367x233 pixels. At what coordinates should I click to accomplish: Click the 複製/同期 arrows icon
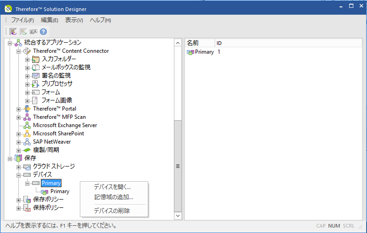click(x=27, y=150)
